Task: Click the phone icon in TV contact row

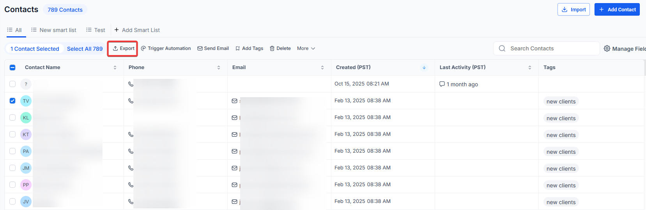Action: click(x=131, y=101)
